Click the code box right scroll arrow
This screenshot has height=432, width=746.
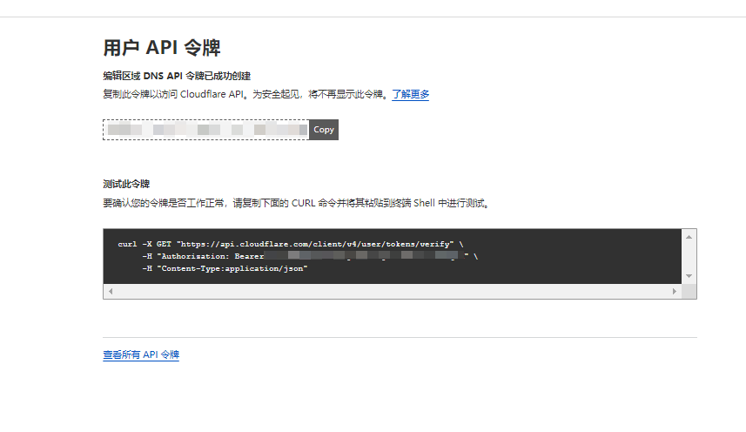(674, 291)
